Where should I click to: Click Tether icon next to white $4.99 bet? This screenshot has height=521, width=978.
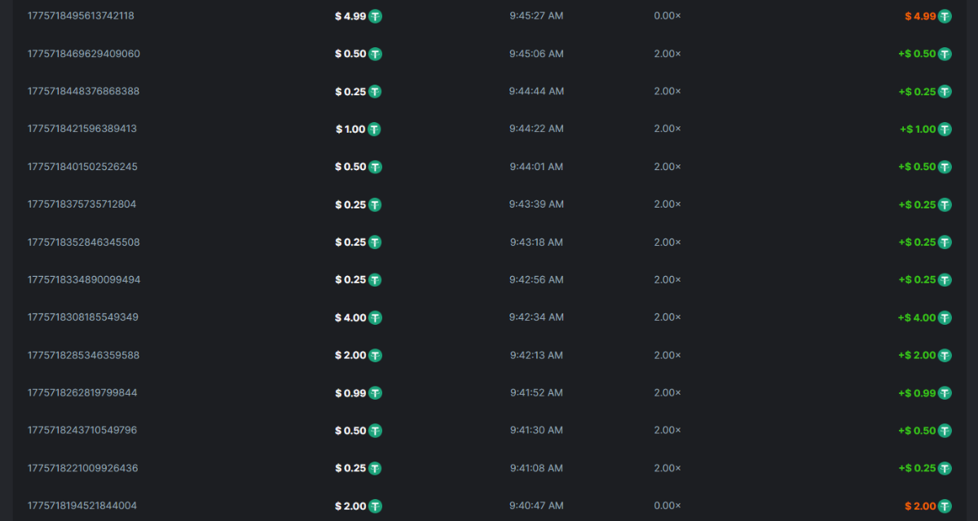click(x=375, y=16)
